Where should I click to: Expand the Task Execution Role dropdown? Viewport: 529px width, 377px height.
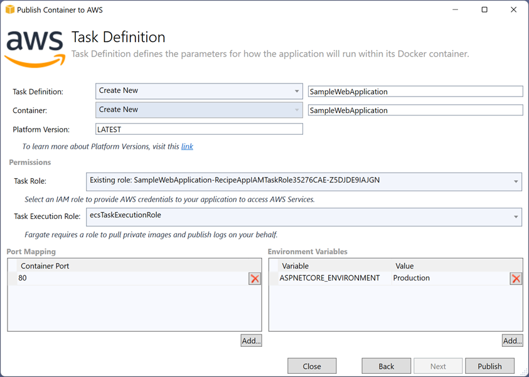point(304,217)
